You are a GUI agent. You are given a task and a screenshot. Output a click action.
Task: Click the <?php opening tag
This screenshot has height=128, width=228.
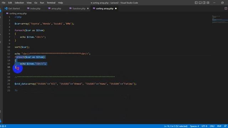18,17
